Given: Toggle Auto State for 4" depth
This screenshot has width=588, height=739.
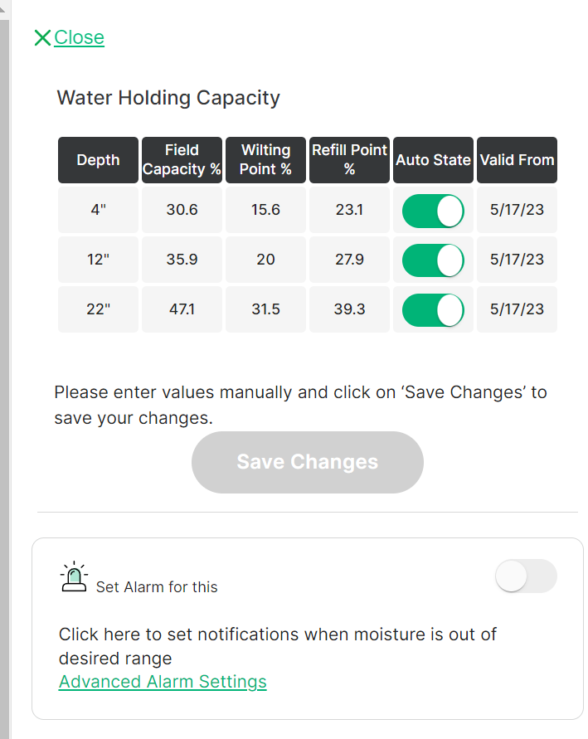Looking at the screenshot, I should click(x=433, y=211).
